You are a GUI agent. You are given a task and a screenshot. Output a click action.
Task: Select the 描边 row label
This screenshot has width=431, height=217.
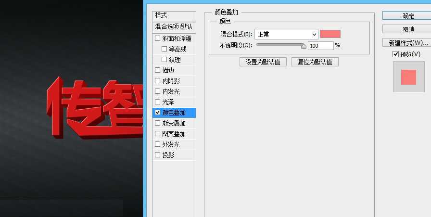click(168, 70)
